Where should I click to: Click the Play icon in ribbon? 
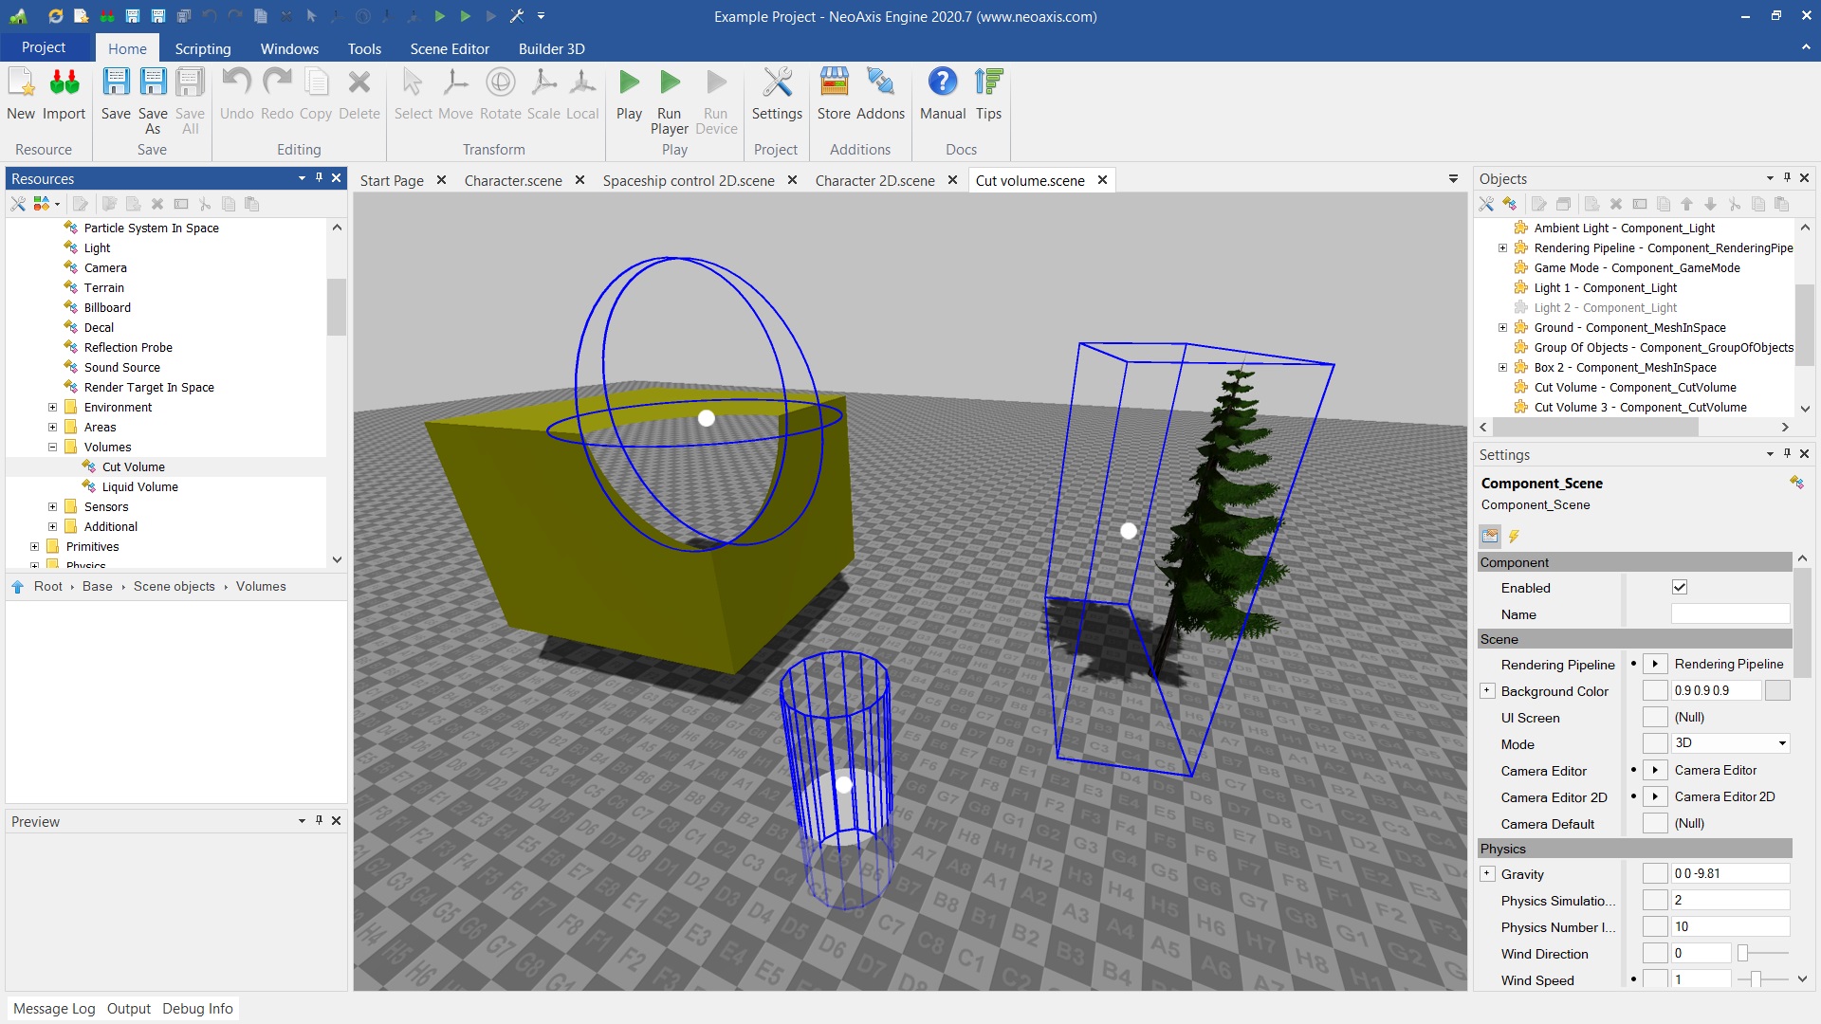pyautogui.click(x=629, y=83)
